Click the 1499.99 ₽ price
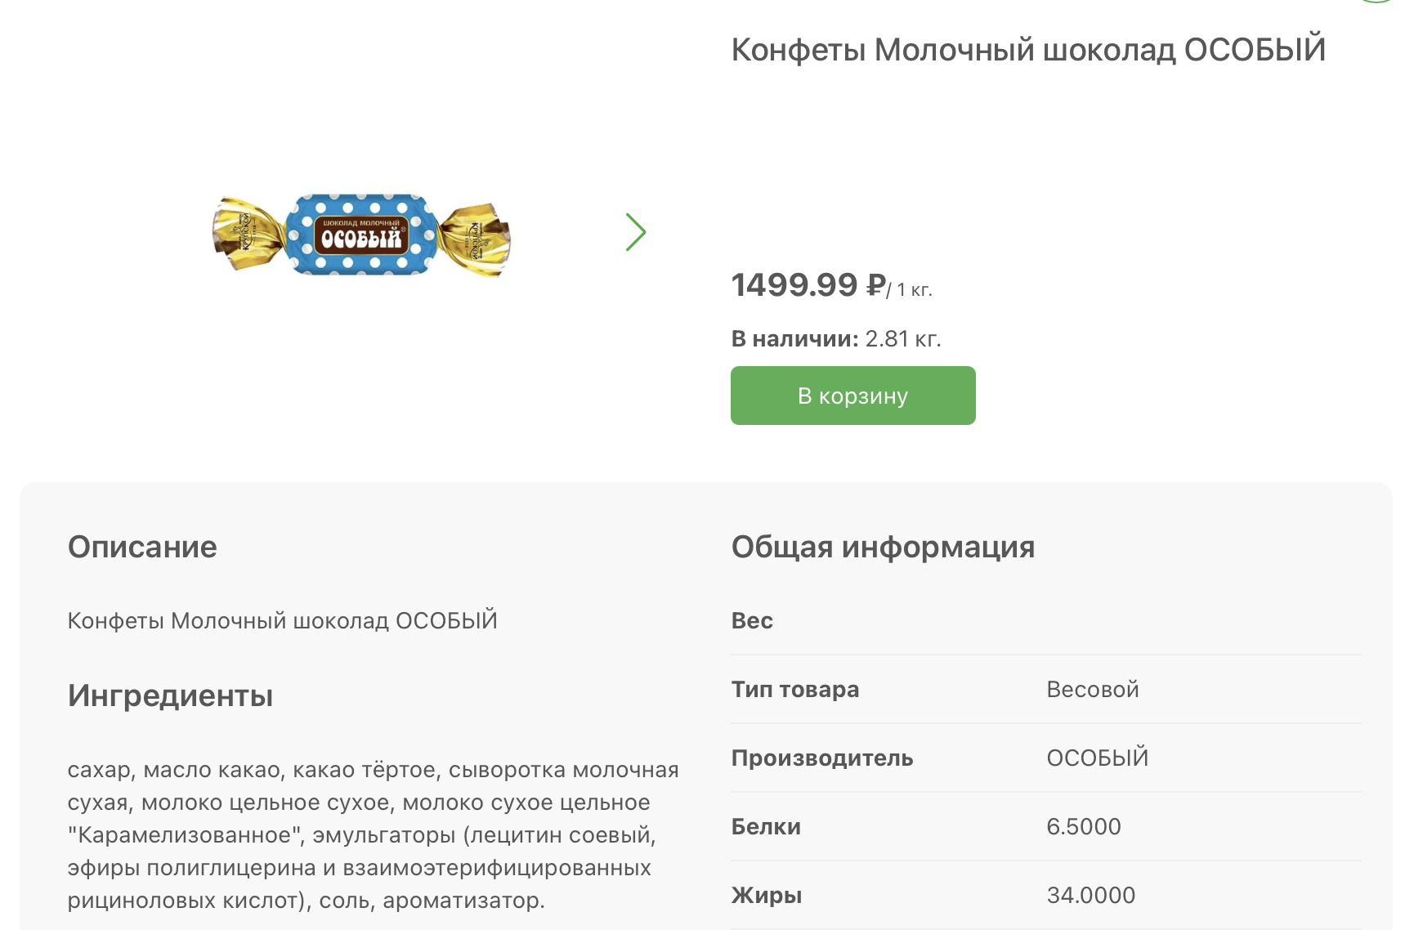Screen dimensions: 1414x930 pyautogui.click(x=808, y=285)
